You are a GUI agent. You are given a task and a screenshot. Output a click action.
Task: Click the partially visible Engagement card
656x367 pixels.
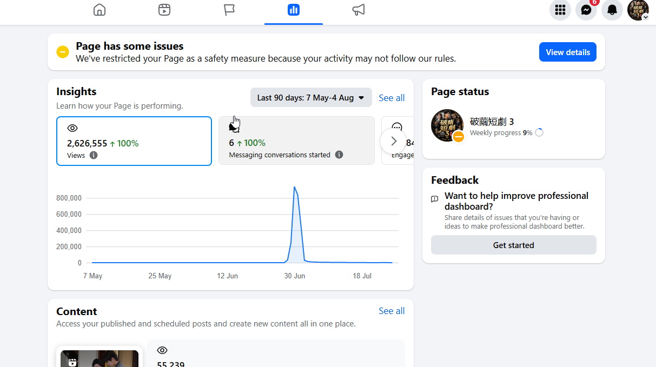tap(397, 141)
